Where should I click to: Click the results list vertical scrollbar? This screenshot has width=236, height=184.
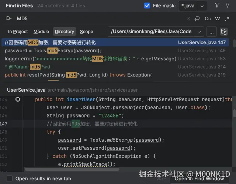coord(234,43)
